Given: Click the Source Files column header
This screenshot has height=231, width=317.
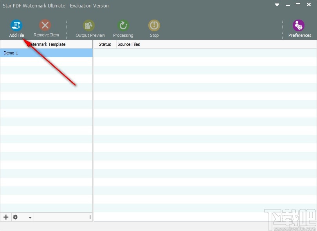Looking at the screenshot, I should point(217,44).
